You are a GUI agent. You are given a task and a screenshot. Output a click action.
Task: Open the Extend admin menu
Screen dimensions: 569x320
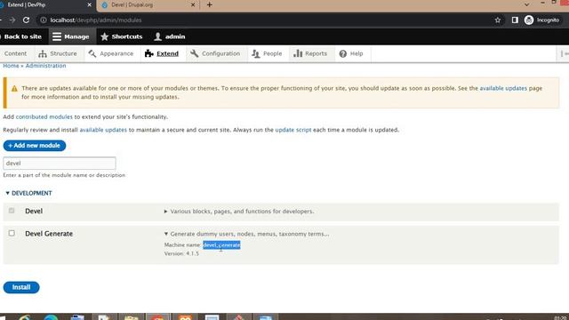point(162,53)
